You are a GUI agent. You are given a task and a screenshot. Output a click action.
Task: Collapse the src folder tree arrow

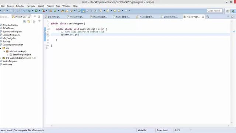pos(1,48)
